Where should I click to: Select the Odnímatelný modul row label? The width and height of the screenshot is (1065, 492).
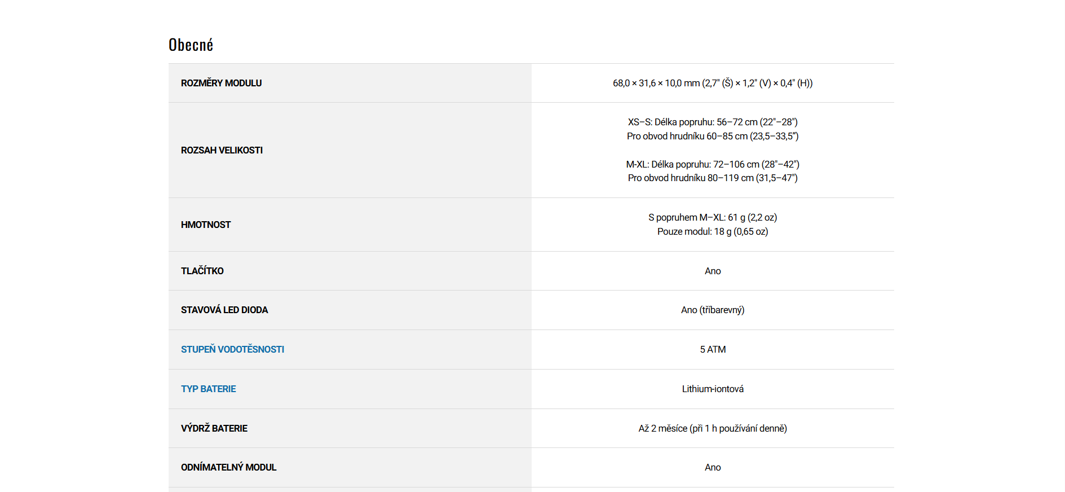click(228, 467)
